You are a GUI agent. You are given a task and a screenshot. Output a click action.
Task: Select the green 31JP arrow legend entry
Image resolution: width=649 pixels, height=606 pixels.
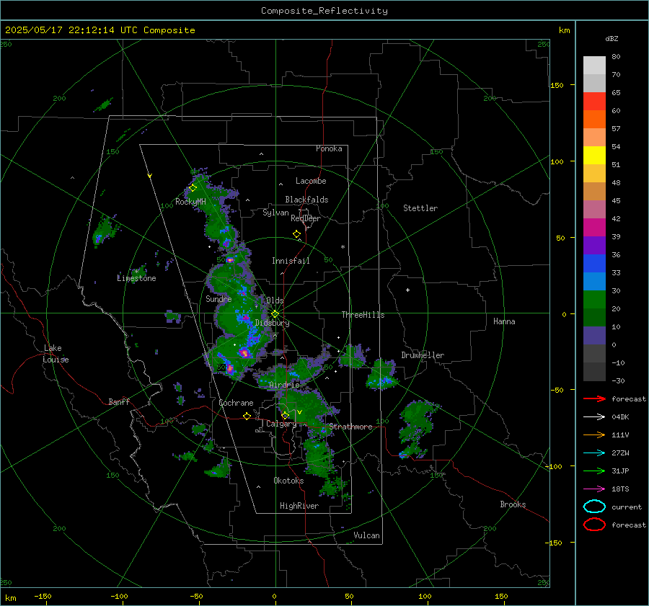(594, 471)
